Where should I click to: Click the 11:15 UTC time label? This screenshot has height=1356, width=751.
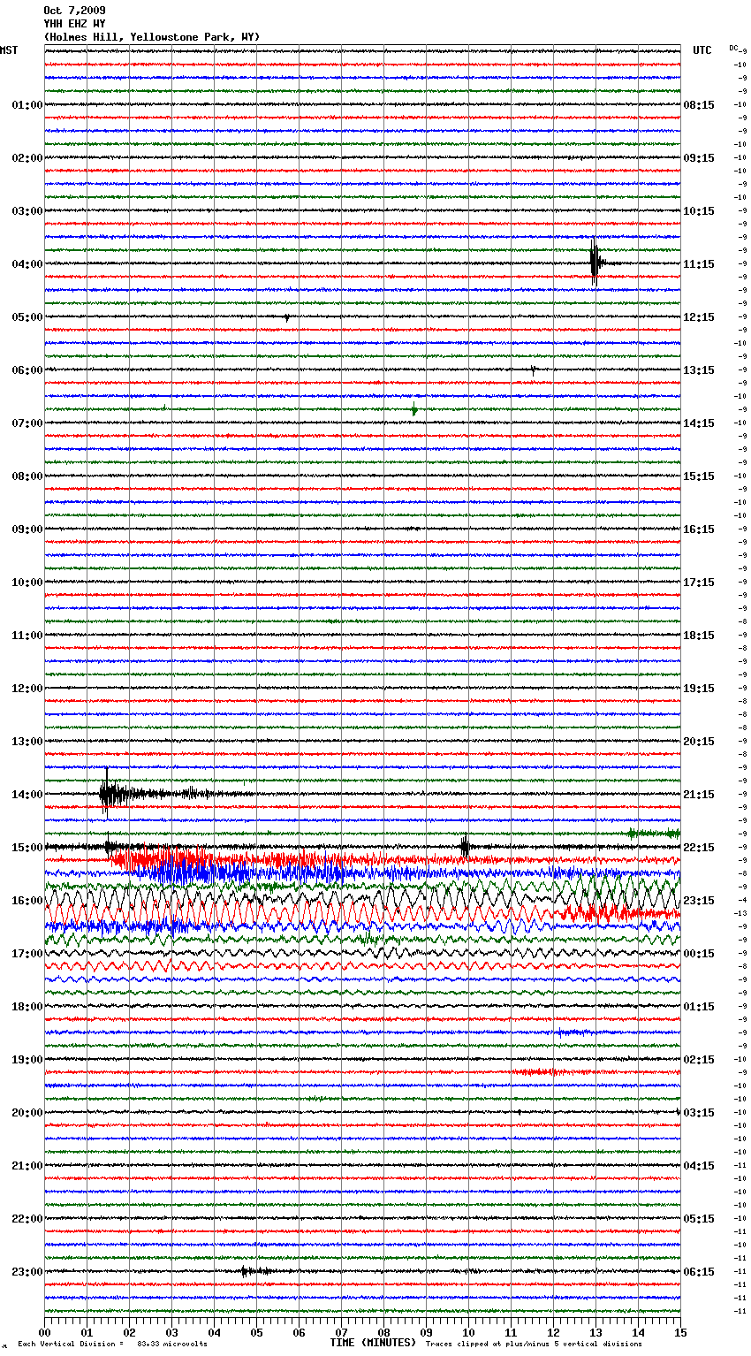pos(699,264)
